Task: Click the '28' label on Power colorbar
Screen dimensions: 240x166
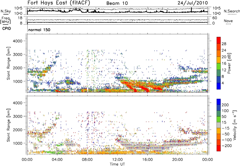Action: tap(224, 44)
